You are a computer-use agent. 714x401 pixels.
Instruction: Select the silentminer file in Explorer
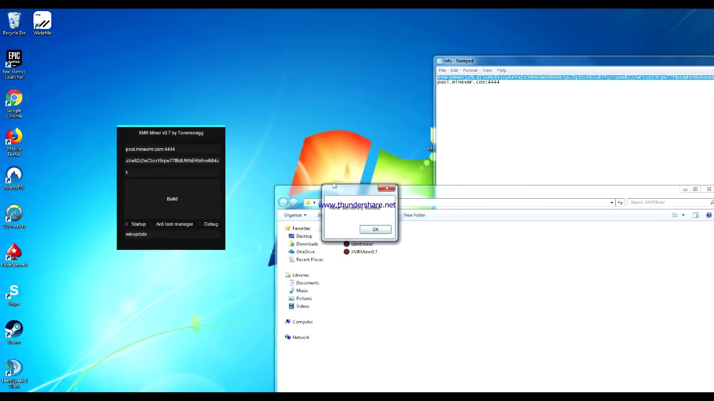click(x=358, y=244)
